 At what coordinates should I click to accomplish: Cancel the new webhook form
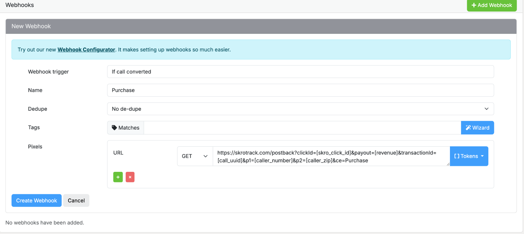(x=76, y=200)
